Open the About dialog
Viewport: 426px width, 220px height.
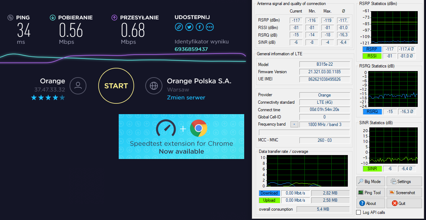(x=370, y=203)
